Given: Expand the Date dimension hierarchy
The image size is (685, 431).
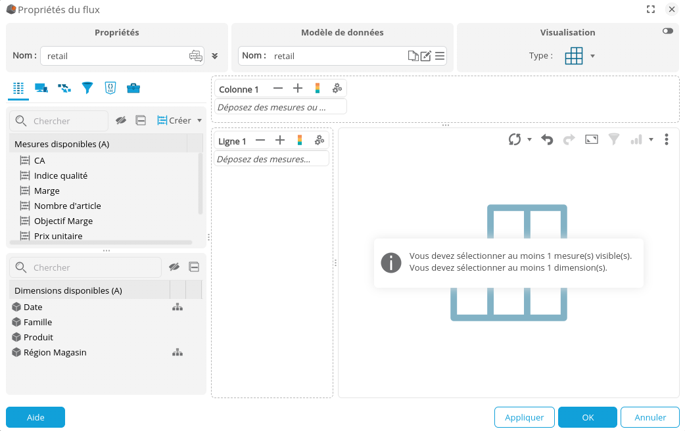Looking at the screenshot, I should click(177, 307).
